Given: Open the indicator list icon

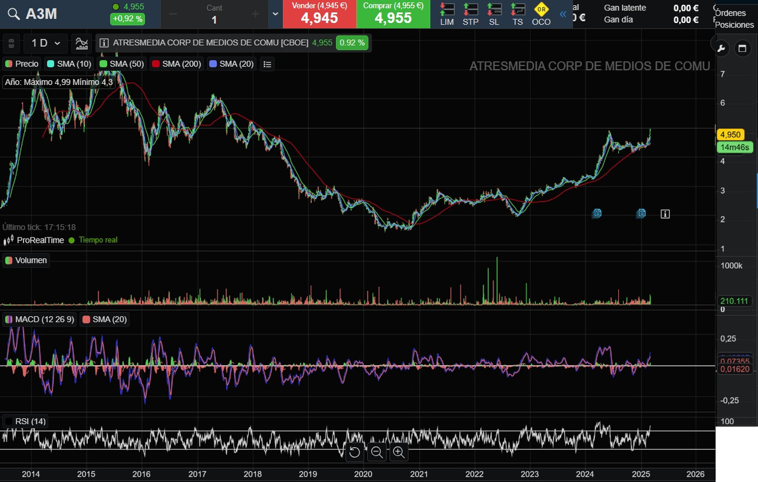Looking at the screenshot, I should 267,64.
